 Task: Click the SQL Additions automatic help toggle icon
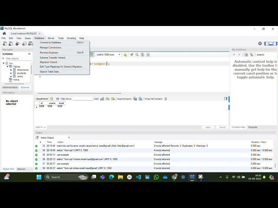click(252, 55)
